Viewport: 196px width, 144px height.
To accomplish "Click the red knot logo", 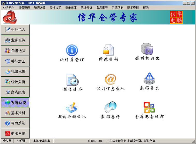I will point(10,17).
